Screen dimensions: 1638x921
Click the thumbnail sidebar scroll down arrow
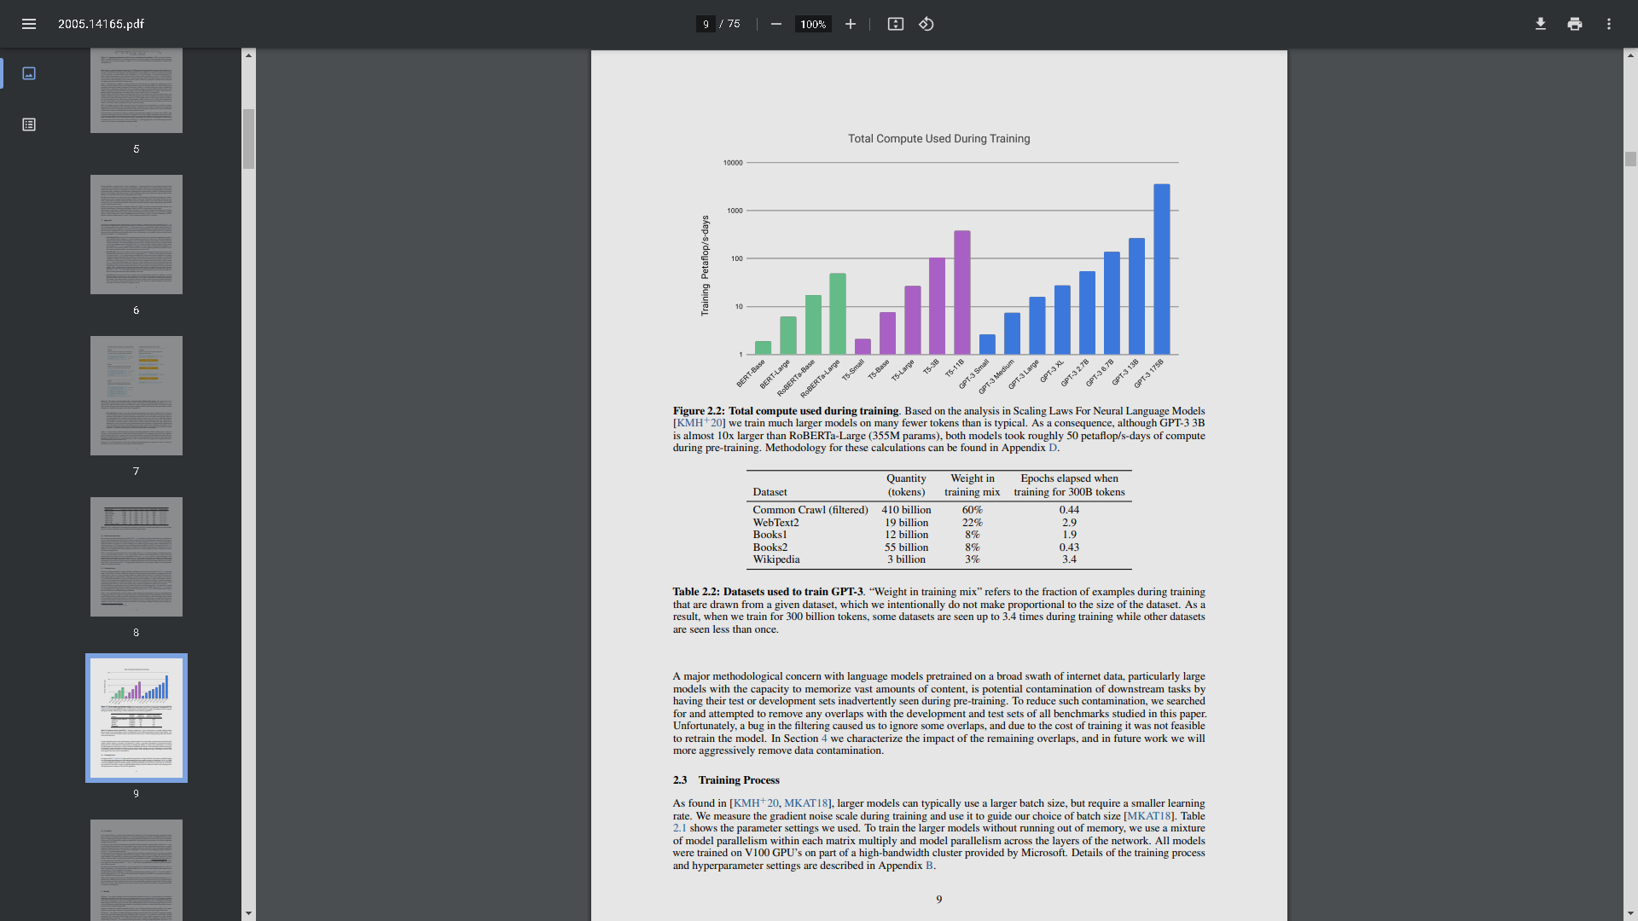pos(248,913)
